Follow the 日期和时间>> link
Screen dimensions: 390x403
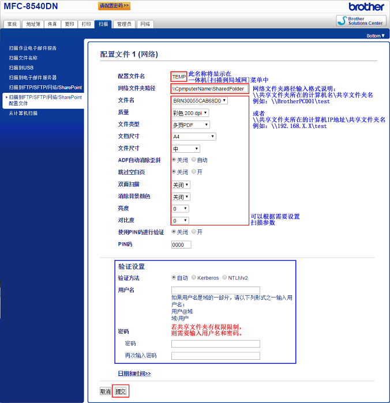[x=134, y=374]
